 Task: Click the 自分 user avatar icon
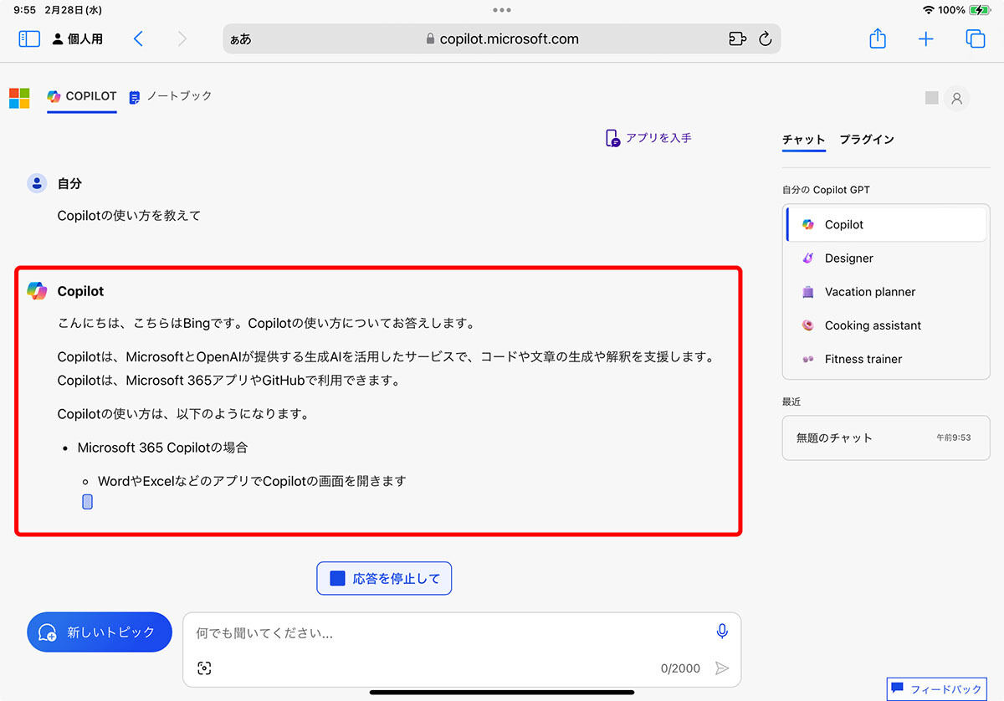[x=37, y=183]
